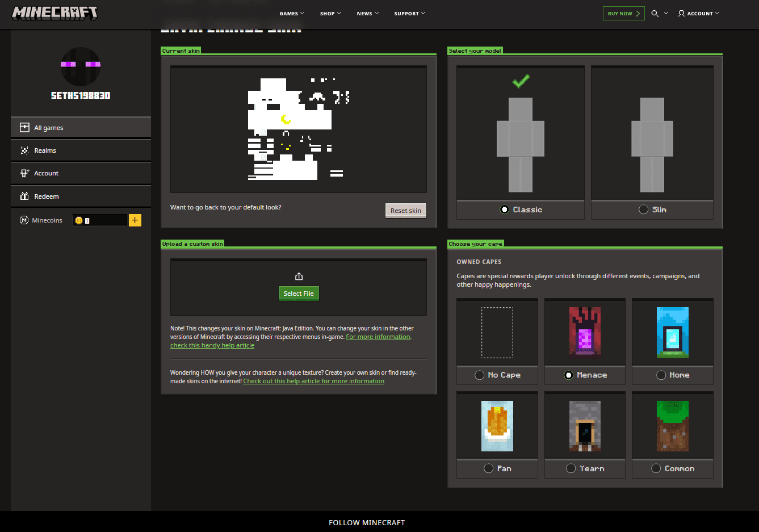Expand the Support dropdown
Image resolution: width=759 pixels, height=532 pixels.
[x=409, y=13]
